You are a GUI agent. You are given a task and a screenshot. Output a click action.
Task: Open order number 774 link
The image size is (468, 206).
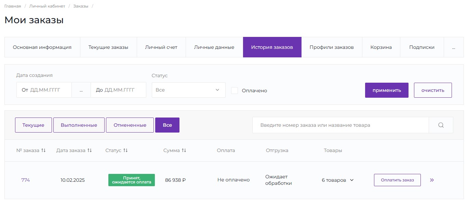(x=26, y=180)
